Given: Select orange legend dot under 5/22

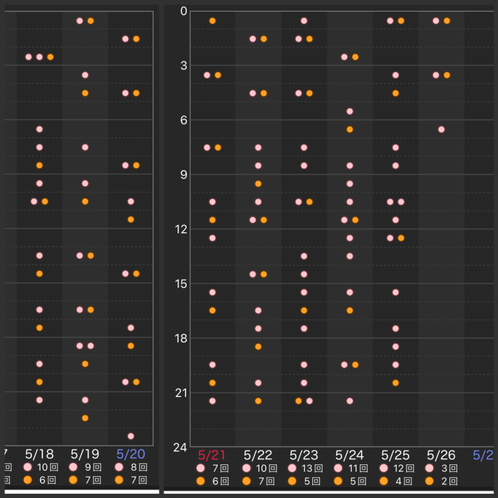Looking at the screenshot, I should tap(247, 481).
